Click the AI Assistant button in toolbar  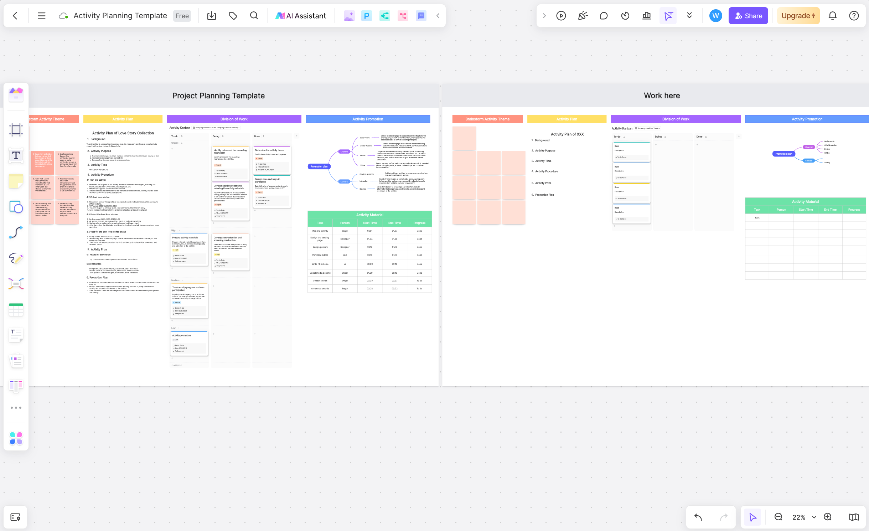tap(301, 16)
